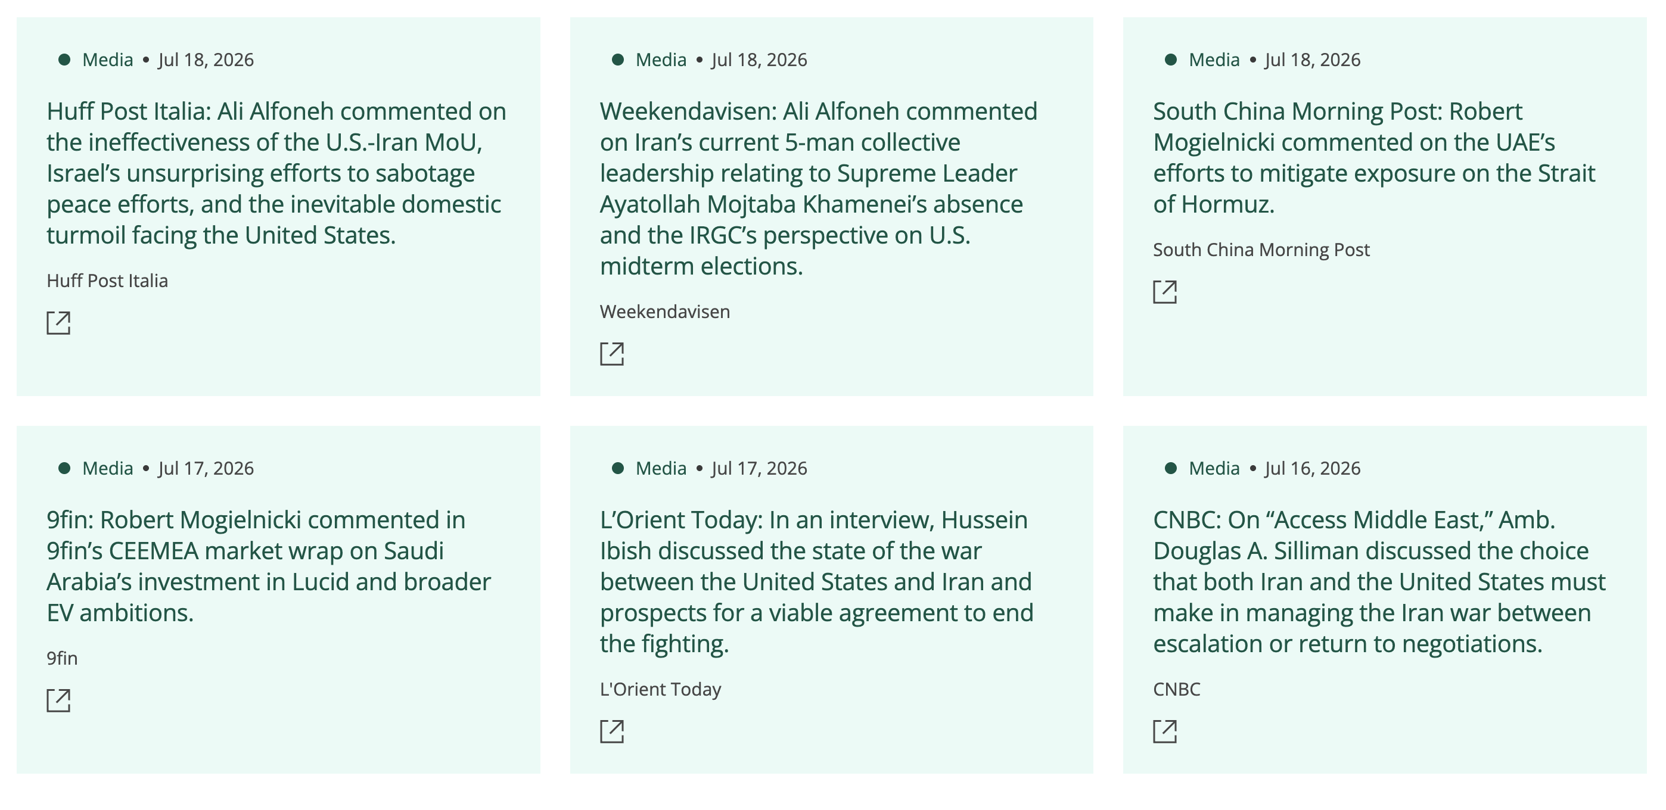Click Media tag on 9fin card

coord(107,468)
